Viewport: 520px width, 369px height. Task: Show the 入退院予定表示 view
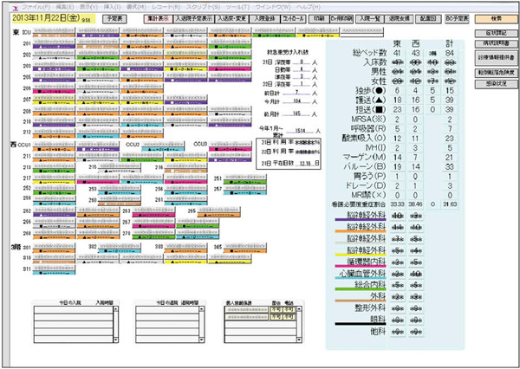coord(194,19)
